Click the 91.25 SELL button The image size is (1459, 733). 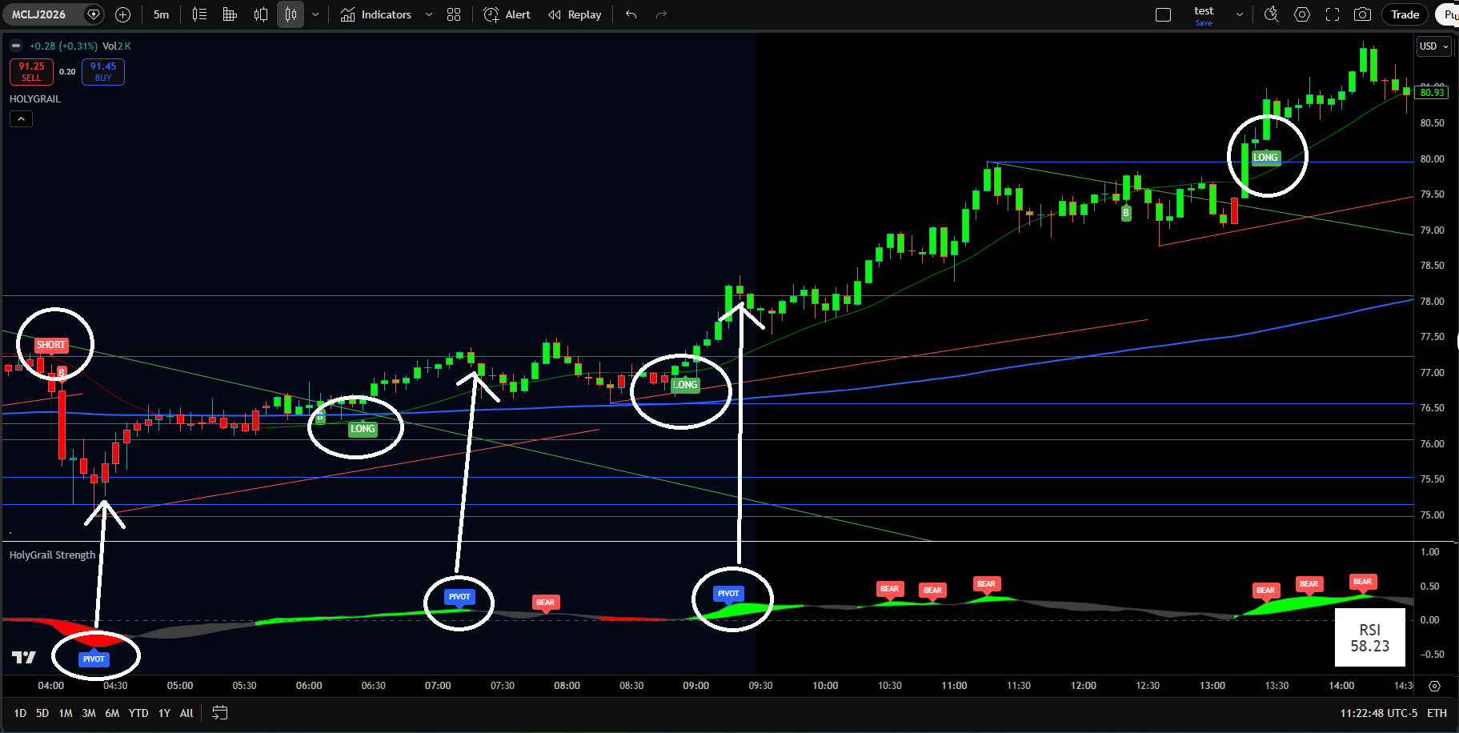[x=31, y=71]
